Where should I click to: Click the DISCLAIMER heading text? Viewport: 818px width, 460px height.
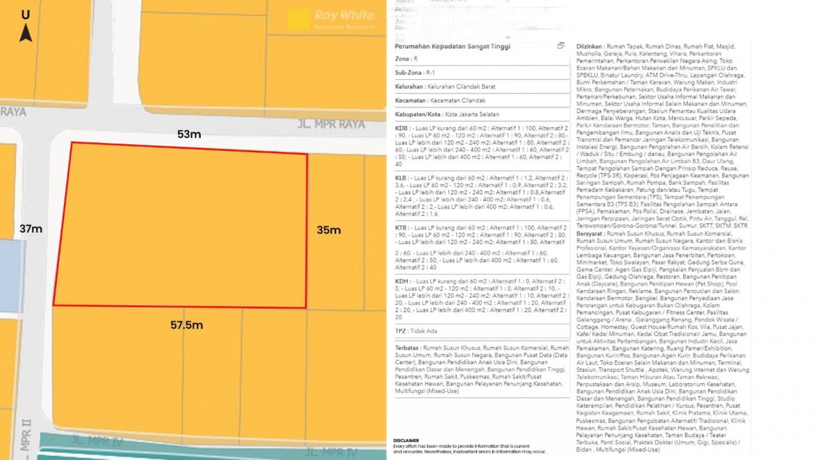[x=406, y=441]
